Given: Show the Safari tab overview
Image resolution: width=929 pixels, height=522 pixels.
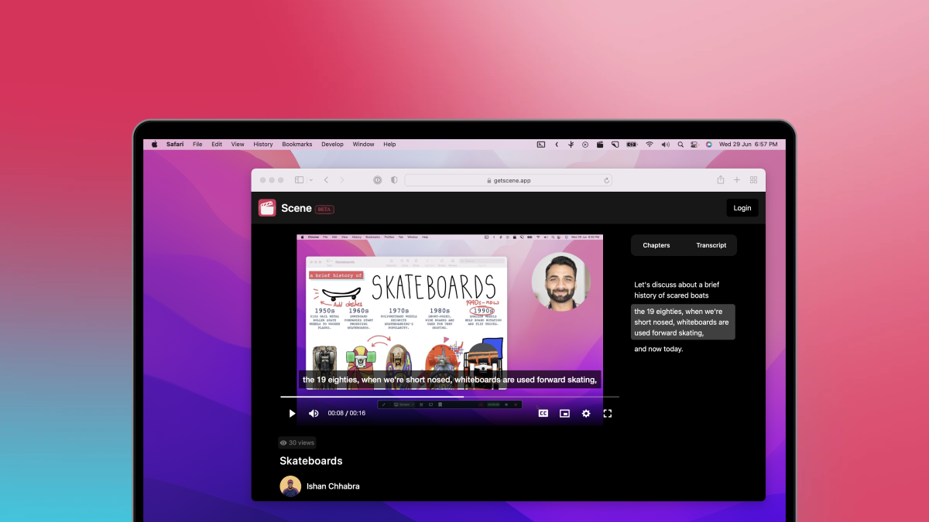Looking at the screenshot, I should (x=753, y=180).
